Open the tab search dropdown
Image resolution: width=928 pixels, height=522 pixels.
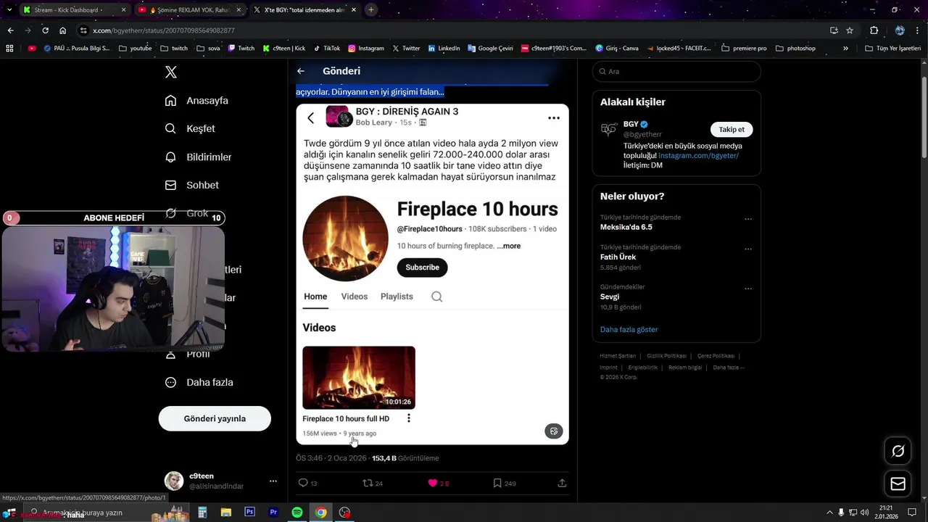tap(9, 9)
